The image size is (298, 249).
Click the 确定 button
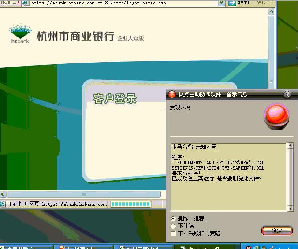pyautogui.click(x=277, y=231)
